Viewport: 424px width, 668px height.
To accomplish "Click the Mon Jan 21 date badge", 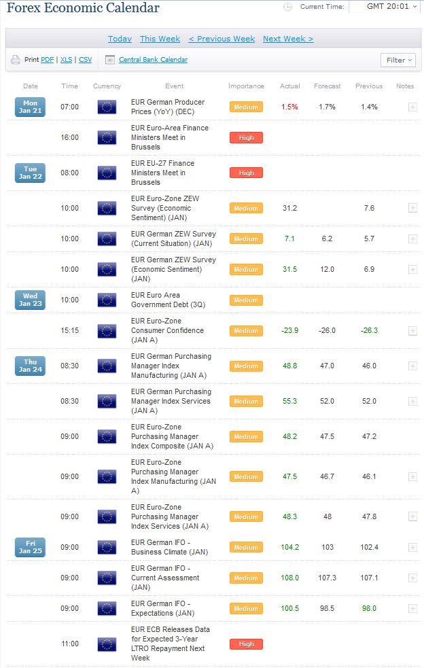I will [30, 107].
